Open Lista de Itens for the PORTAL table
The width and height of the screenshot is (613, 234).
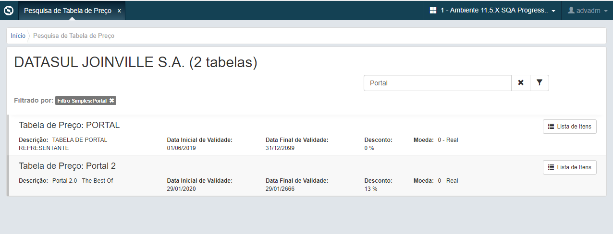point(570,127)
